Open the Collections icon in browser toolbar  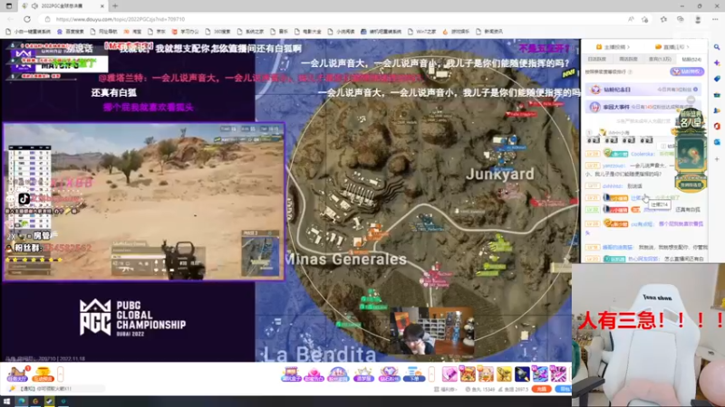pos(681,19)
